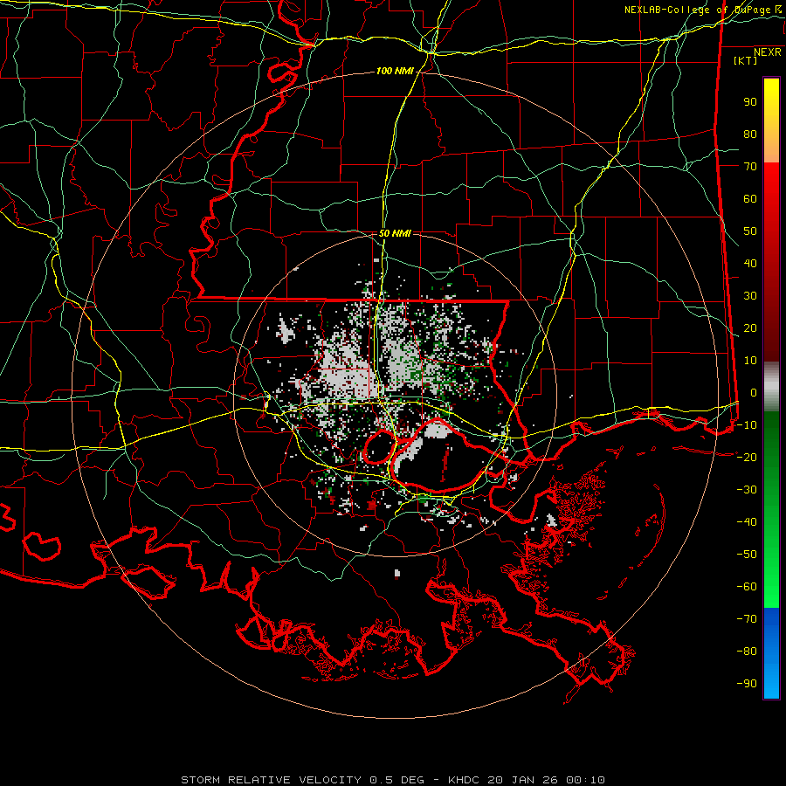786x786 pixels.
Task: Click the -90 value on the velocity scale
Action: click(747, 684)
